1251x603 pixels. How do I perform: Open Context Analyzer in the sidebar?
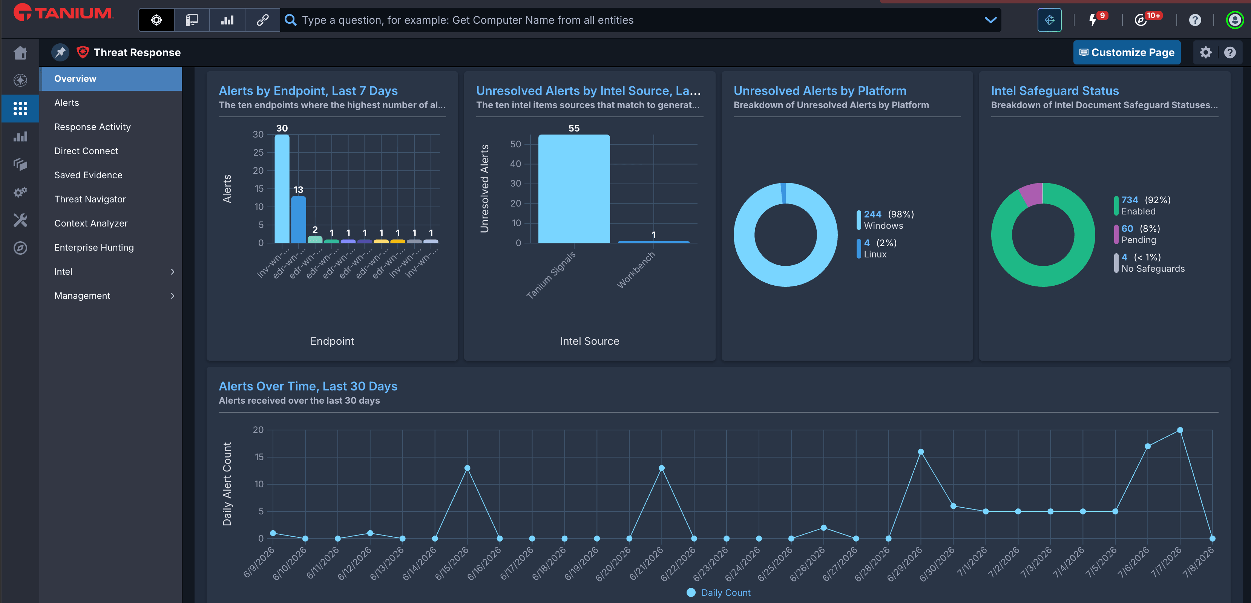[x=111, y=223]
